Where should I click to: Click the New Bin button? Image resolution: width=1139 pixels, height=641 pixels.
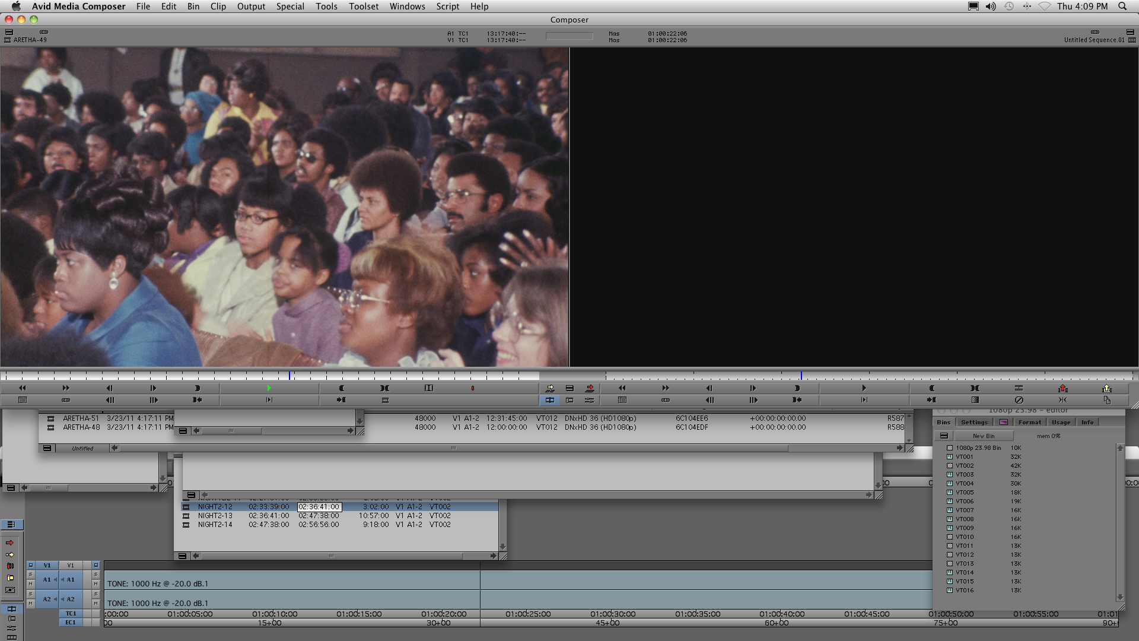click(x=983, y=436)
